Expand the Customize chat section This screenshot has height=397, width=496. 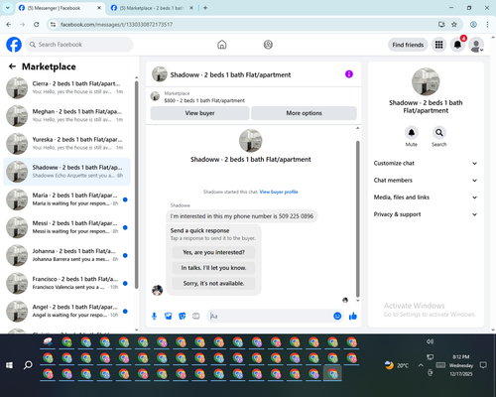(426, 163)
